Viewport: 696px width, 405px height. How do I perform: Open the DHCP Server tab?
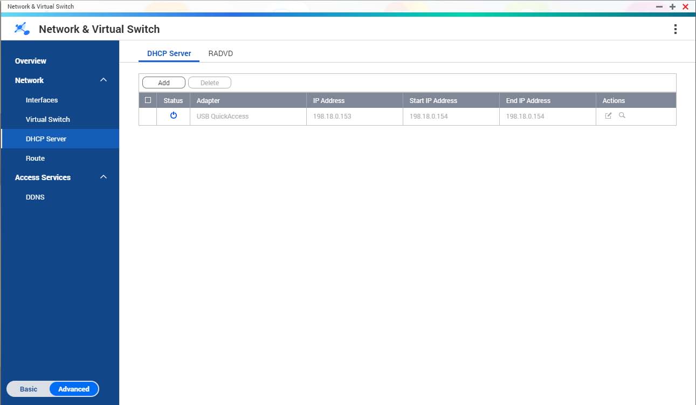point(169,53)
